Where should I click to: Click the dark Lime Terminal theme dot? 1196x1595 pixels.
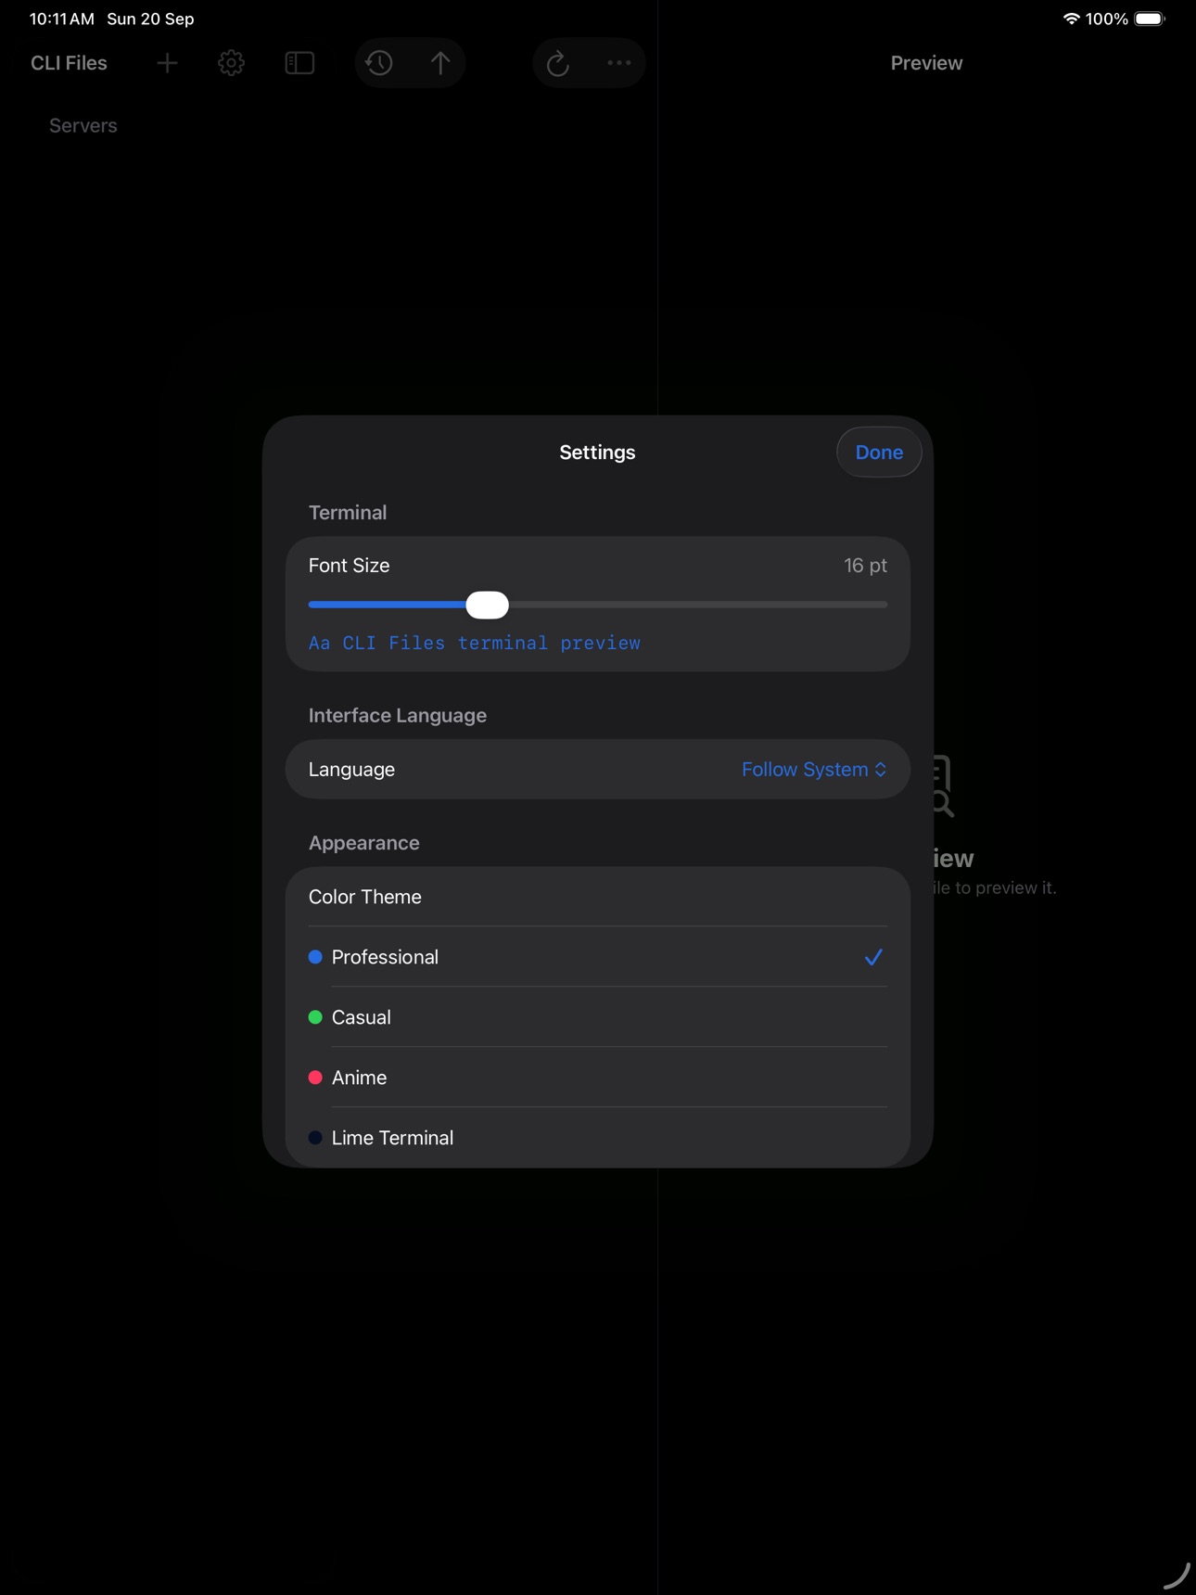(315, 1138)
